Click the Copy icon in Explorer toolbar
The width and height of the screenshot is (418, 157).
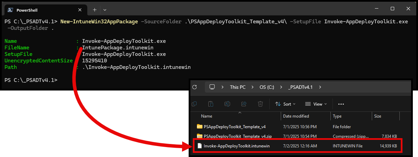click(x=194, y=104)
